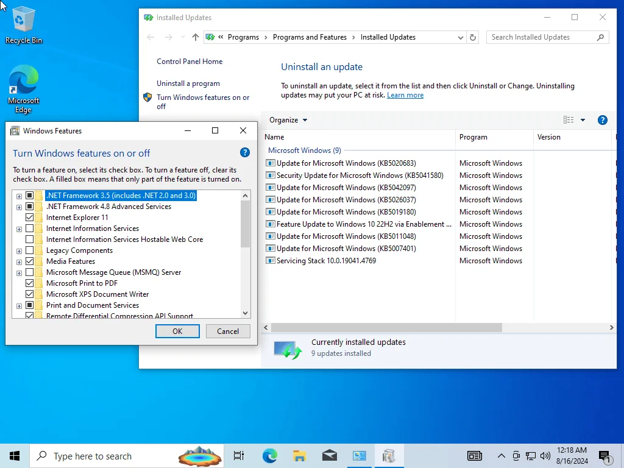Click the network tray icon
This screenshot has width=624, height=468.
pos(531,456)
